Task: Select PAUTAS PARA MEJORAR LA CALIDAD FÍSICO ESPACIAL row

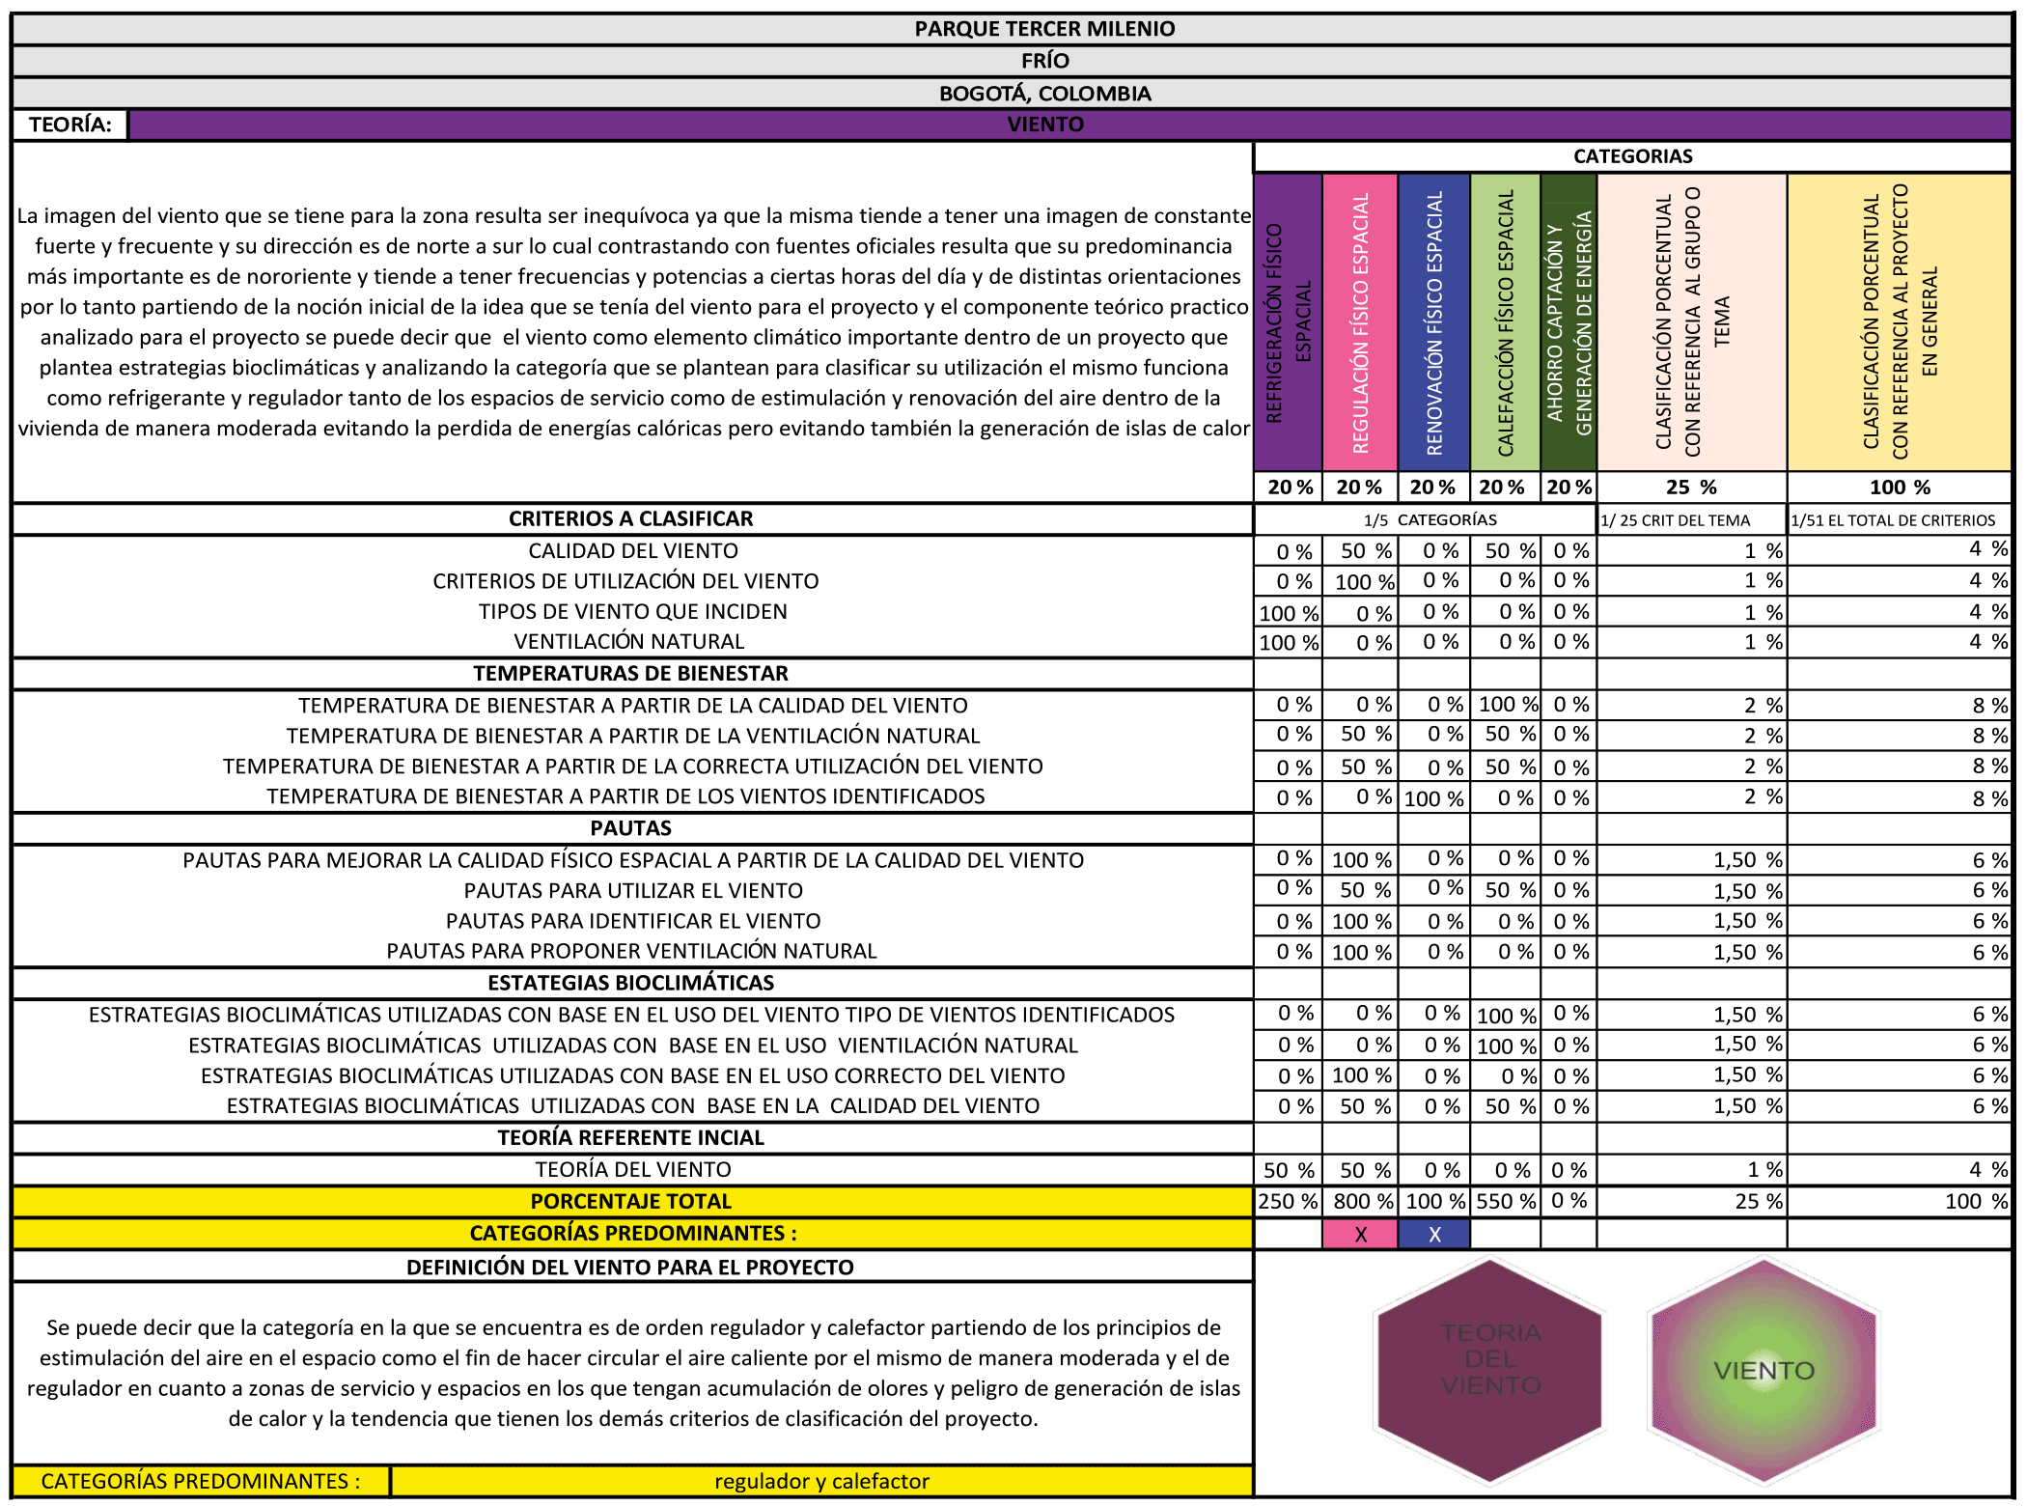Action: coord(632,860)
